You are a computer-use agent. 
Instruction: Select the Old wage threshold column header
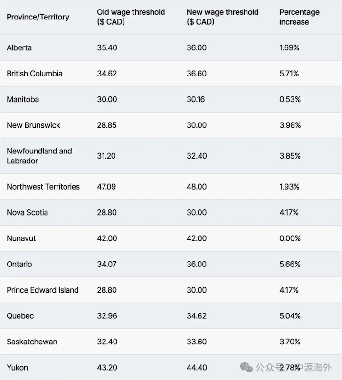point(131,17)
